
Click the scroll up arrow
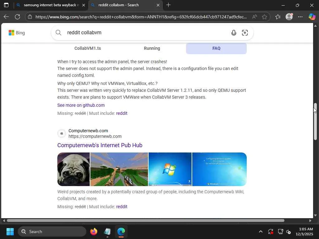[315, 26]
